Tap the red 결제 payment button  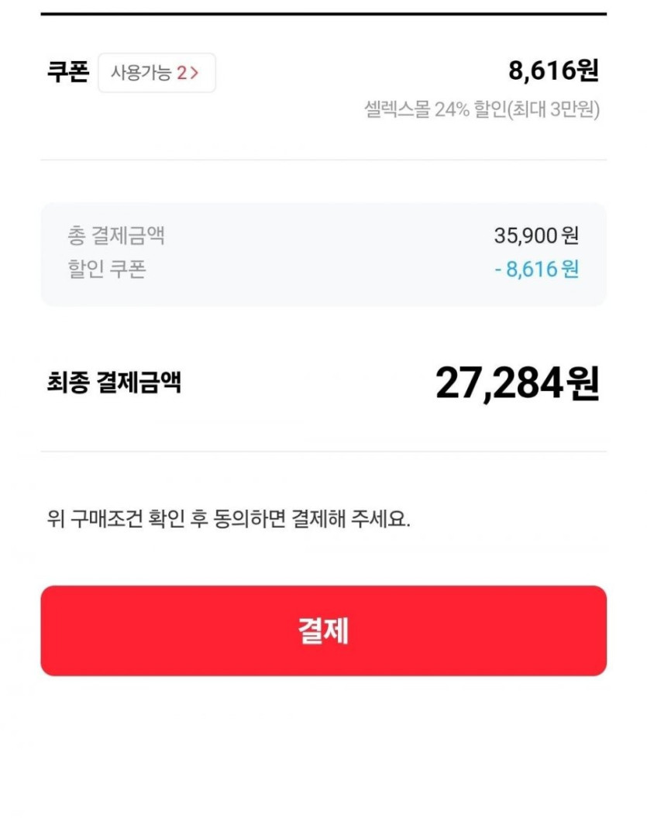323,631
